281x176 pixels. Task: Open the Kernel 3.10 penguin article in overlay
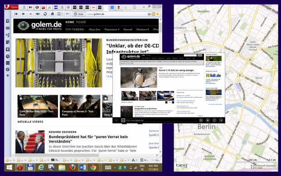(176, 70)
